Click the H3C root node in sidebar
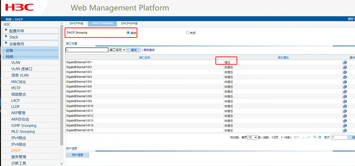 coord(7,24)
